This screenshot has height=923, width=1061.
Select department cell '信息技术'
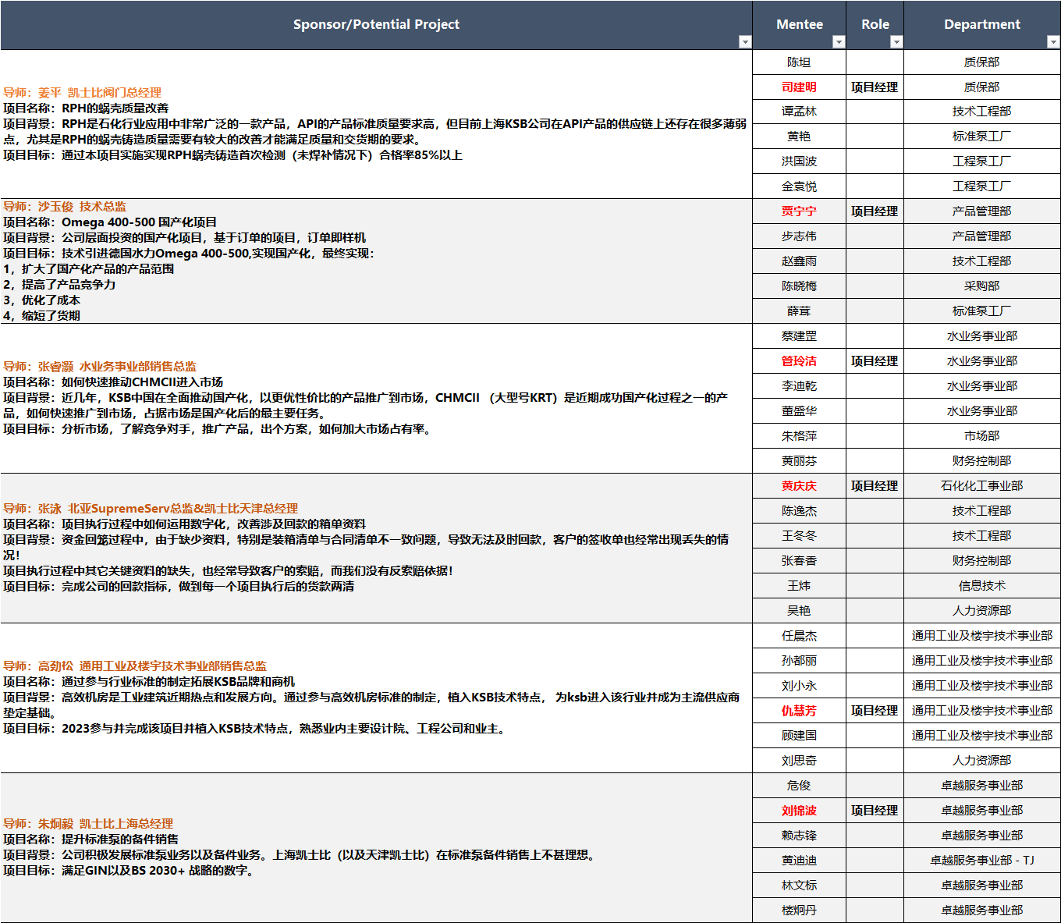[x=982, y=586]
